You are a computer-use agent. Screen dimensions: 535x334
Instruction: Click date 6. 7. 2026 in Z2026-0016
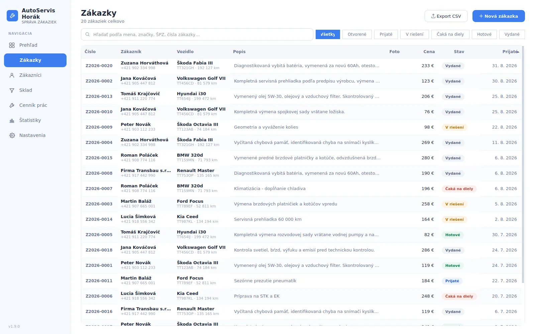(x=506, y=312)
